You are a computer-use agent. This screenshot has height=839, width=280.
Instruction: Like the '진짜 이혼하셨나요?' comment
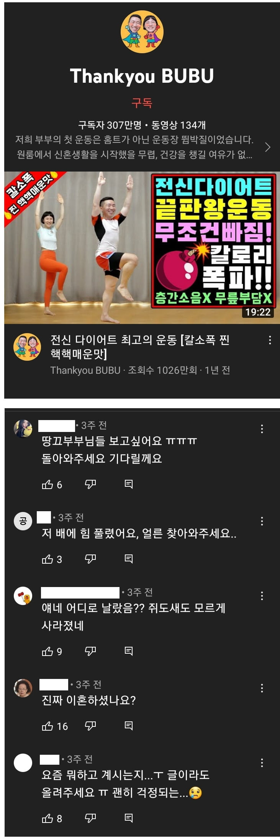[x=47, y=726]
